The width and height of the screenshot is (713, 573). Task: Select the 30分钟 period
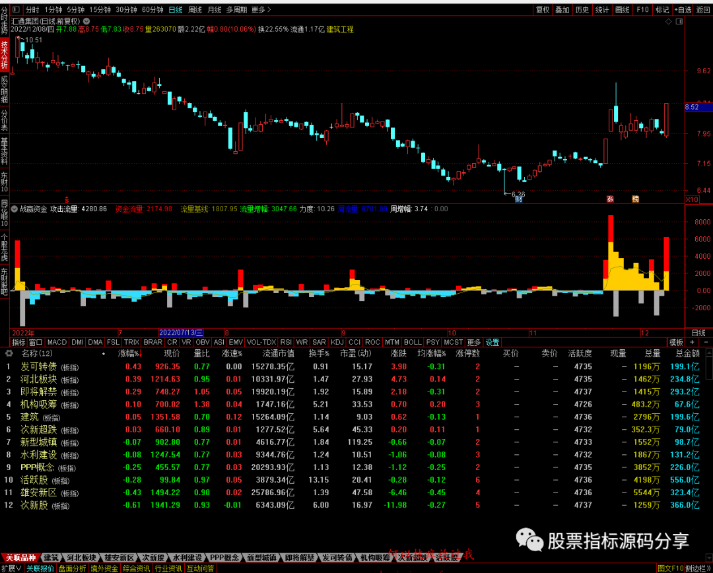[x=126, y=9]
